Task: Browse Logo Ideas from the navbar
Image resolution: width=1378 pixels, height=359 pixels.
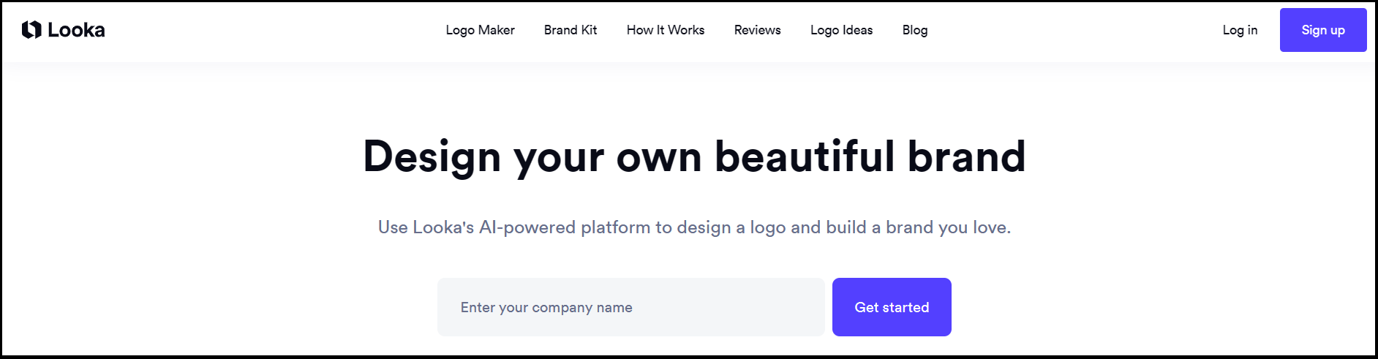Action: (841, 30)
